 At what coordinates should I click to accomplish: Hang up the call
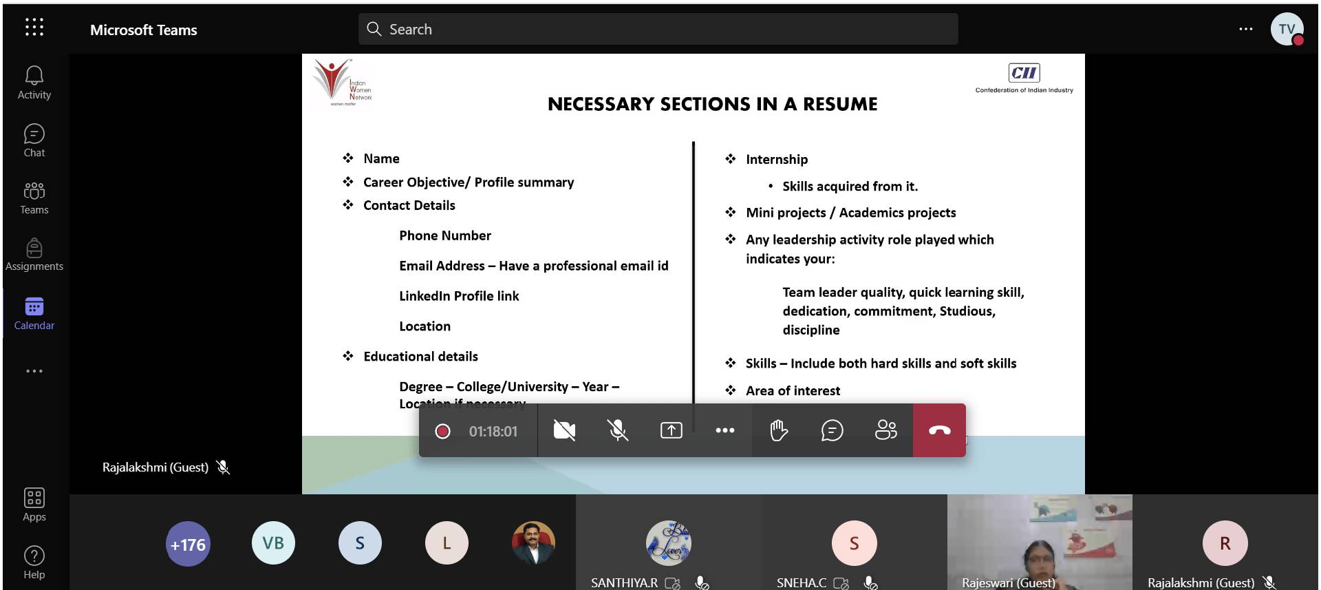coord(939,431)
